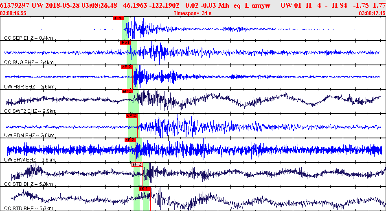Select the eP 2 pick flag on HSR
Screen dimensions: 386x211
coord(127,67)
